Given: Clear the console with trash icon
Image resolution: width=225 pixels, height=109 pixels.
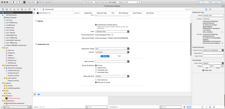Looking at the screenshot, I should [x=184, y=107].
